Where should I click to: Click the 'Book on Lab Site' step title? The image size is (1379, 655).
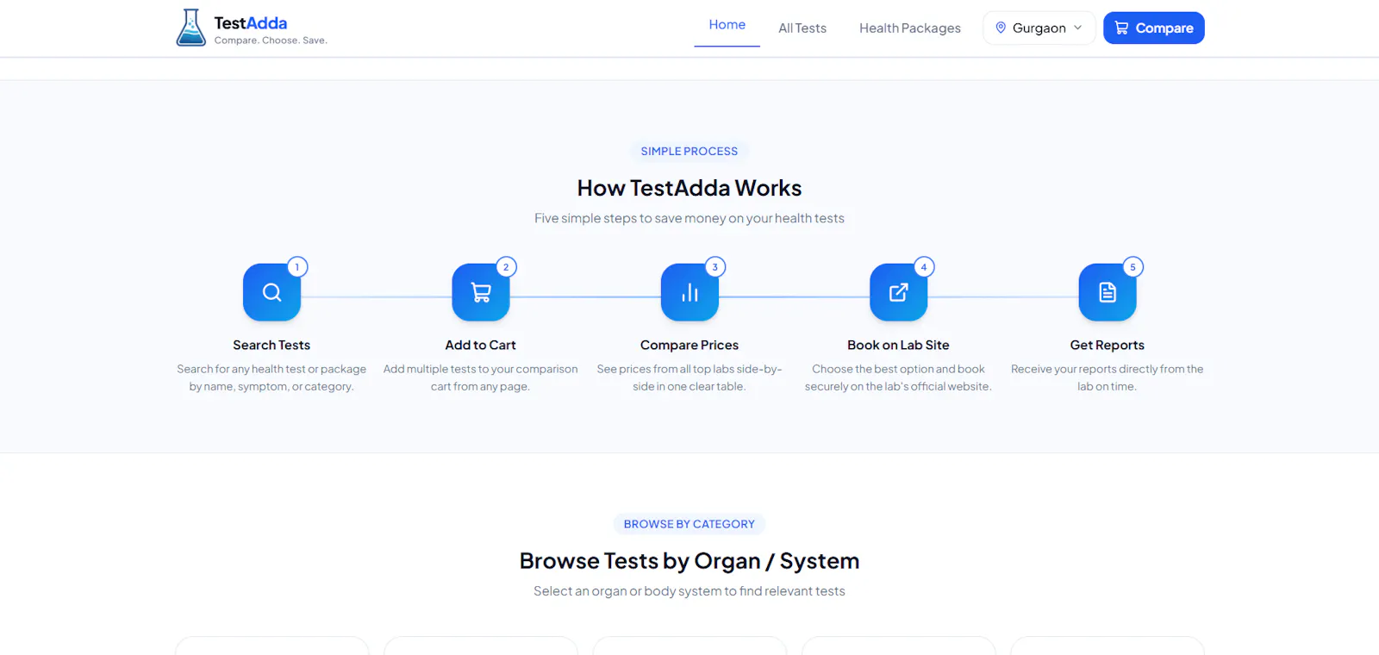click(898, 345)
